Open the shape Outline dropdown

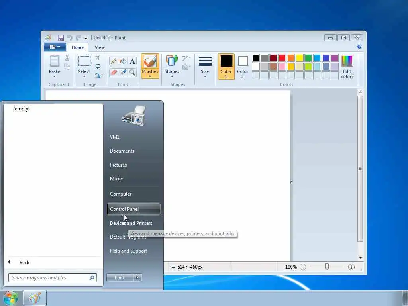(x=186, y=58)
